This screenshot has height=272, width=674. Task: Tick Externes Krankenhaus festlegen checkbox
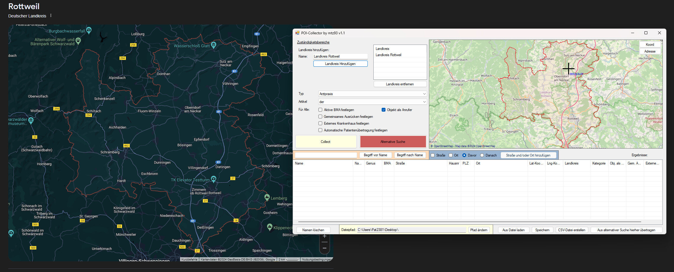tap(320, 123)
